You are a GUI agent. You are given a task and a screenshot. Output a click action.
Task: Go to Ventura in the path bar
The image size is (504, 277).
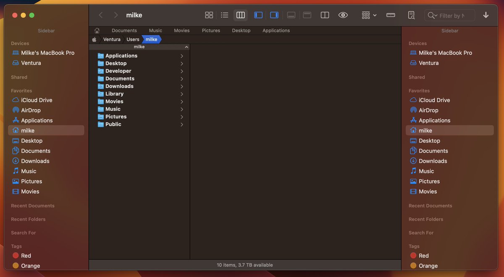(112, 39)
